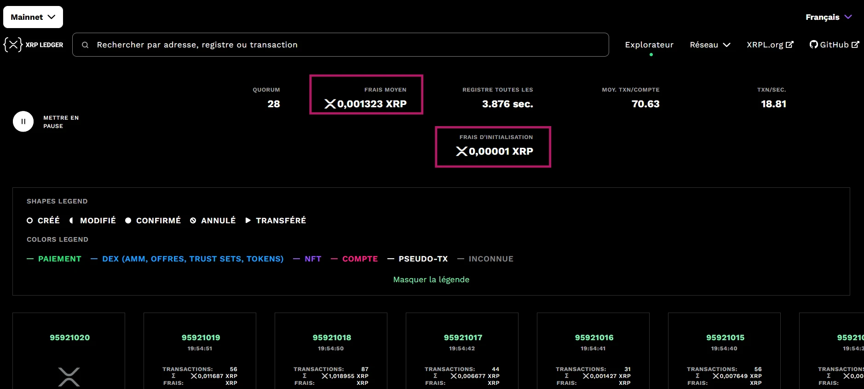Click the Confirmé filled circle legend icon
The width and height of the screenshot is (864, 389).
pyautogui.click(x=128, y=221)
